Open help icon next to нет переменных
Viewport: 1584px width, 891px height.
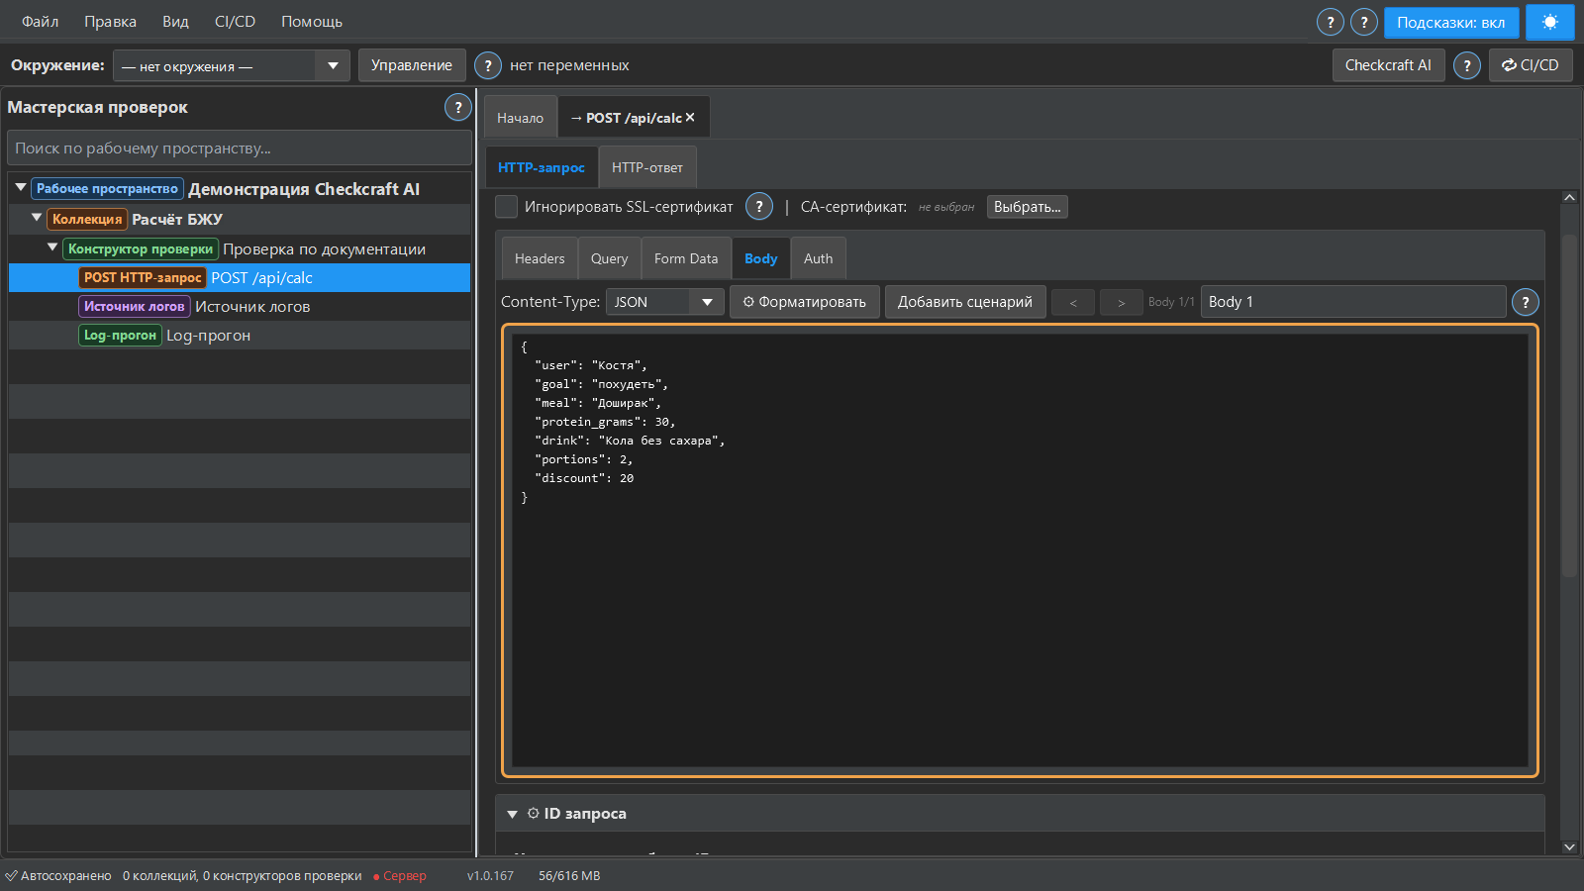pos(488,65)
